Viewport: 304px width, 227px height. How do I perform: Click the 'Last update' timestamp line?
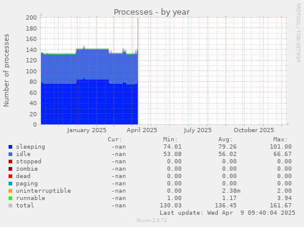pyautogui.click(x=228, y=213)
